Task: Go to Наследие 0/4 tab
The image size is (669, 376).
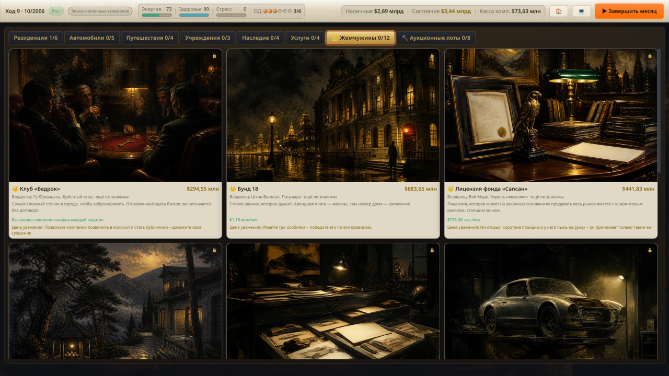Action: 260,38
